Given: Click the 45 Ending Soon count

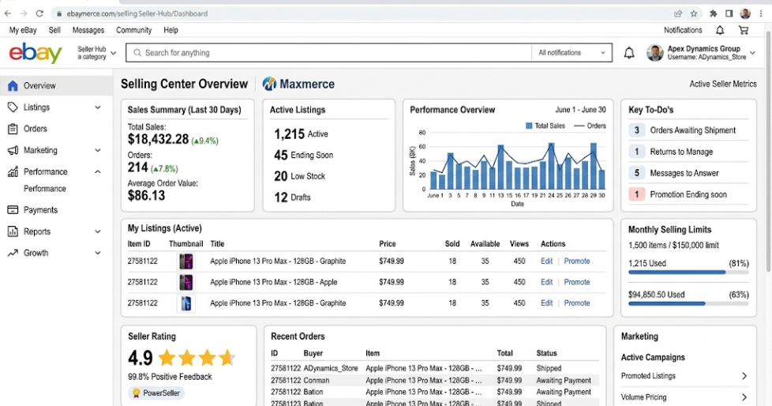Looking at the screenshot, I should [281, 155].
